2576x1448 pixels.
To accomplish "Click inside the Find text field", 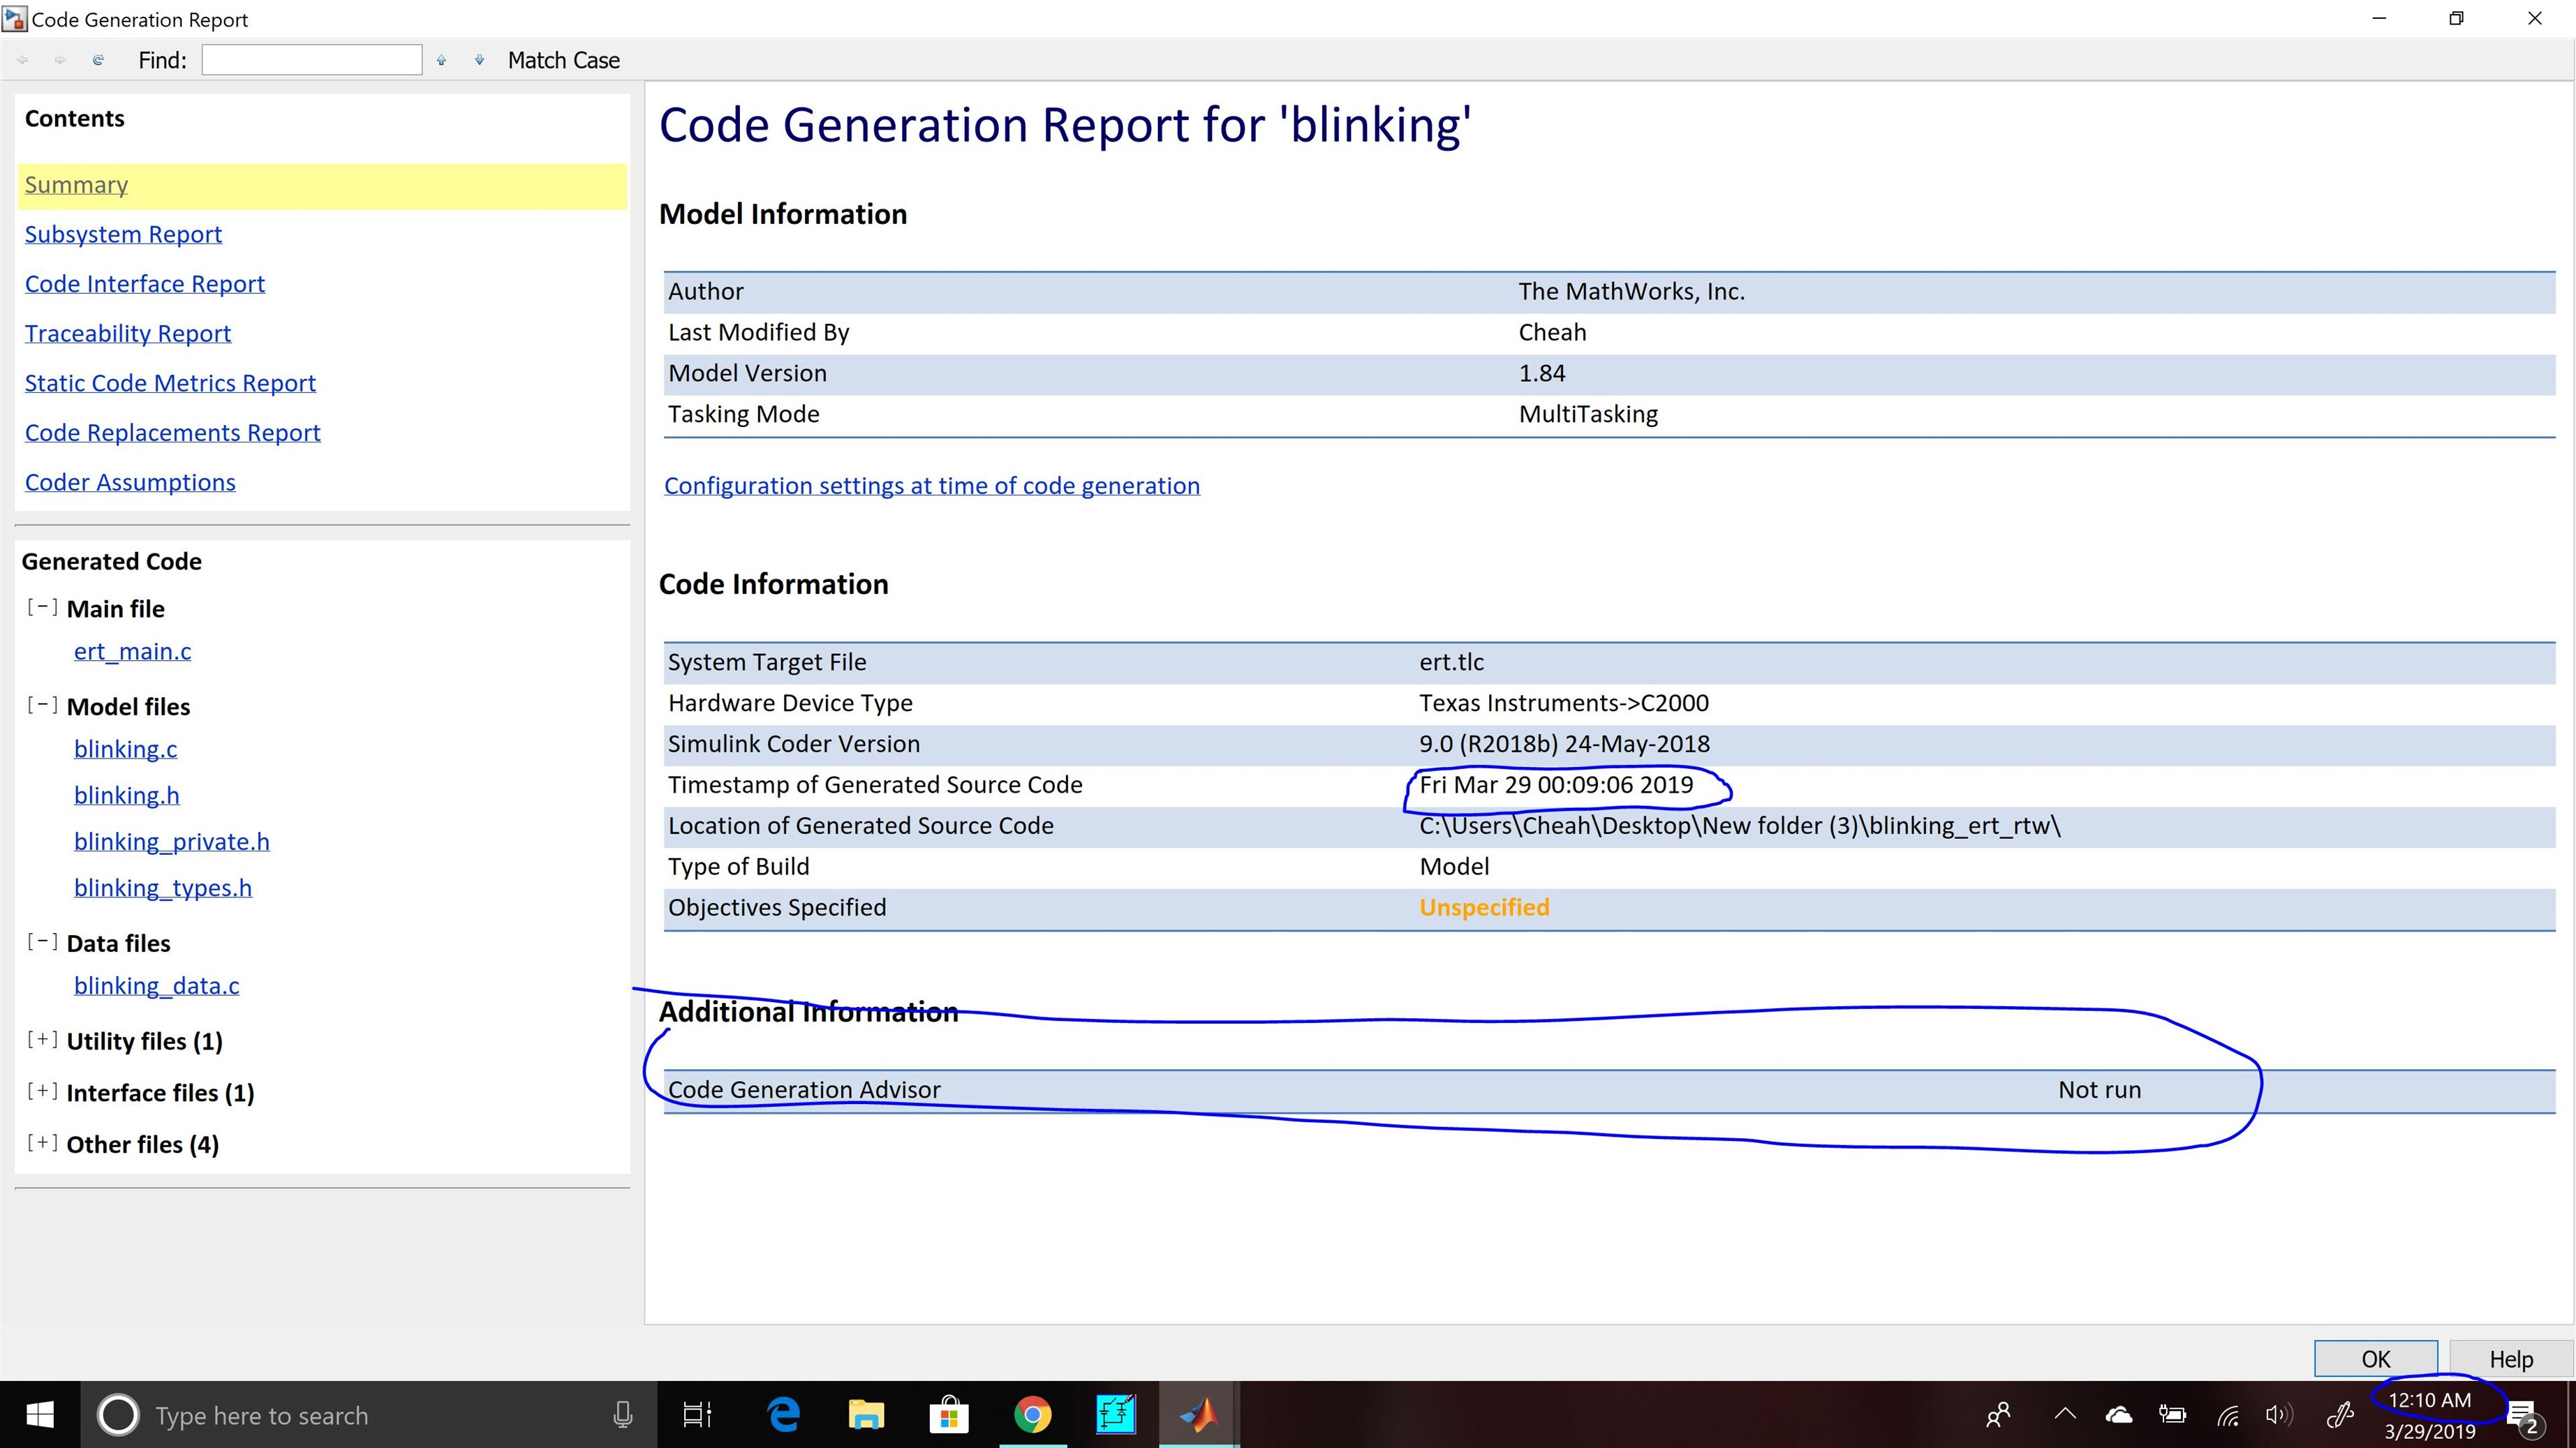I will pos(311,60).
